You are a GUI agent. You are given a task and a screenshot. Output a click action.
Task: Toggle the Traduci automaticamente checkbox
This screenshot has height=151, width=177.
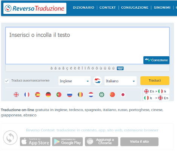point(7,81)
